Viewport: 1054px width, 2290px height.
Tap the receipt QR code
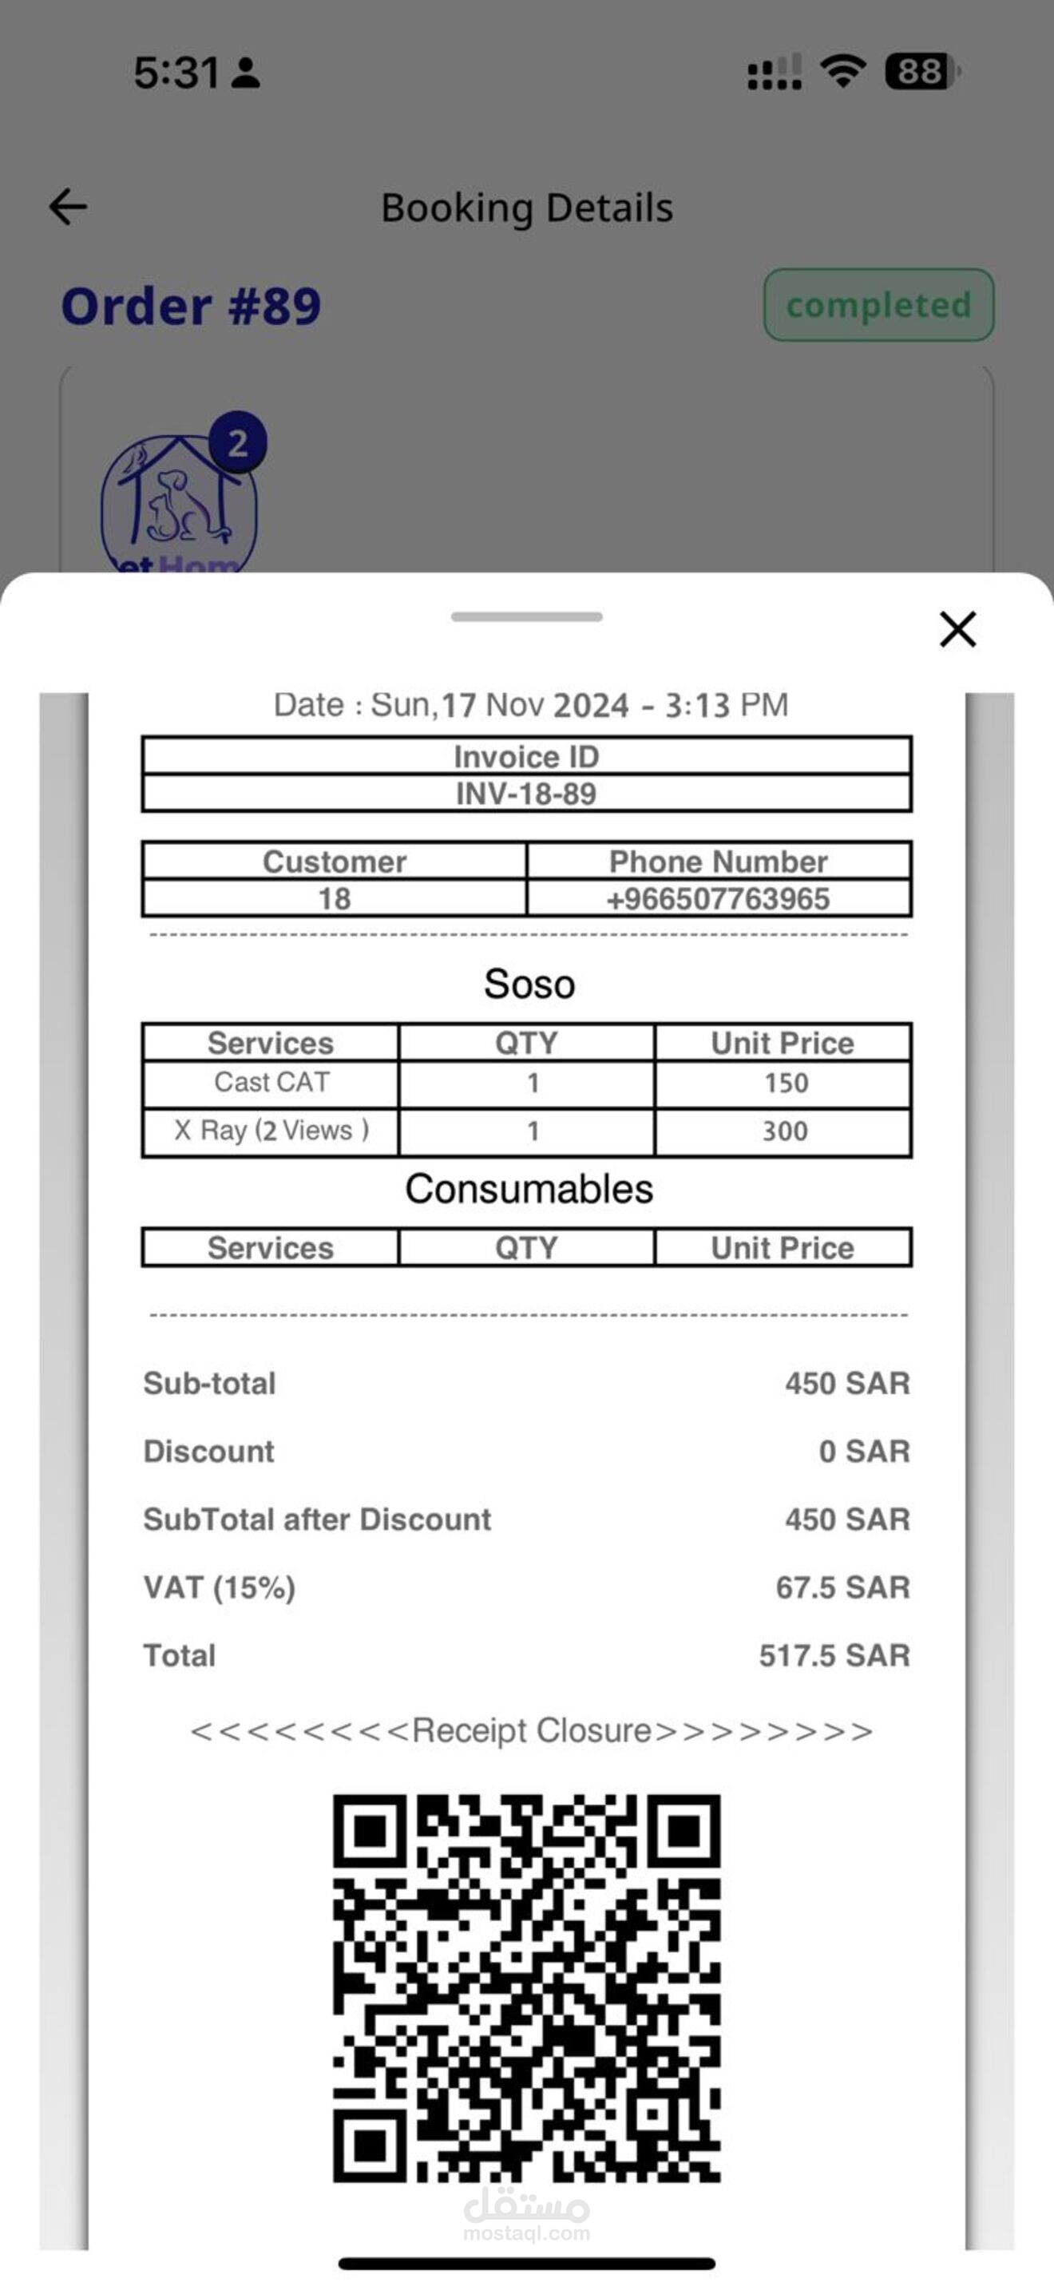pos(527,1987)
